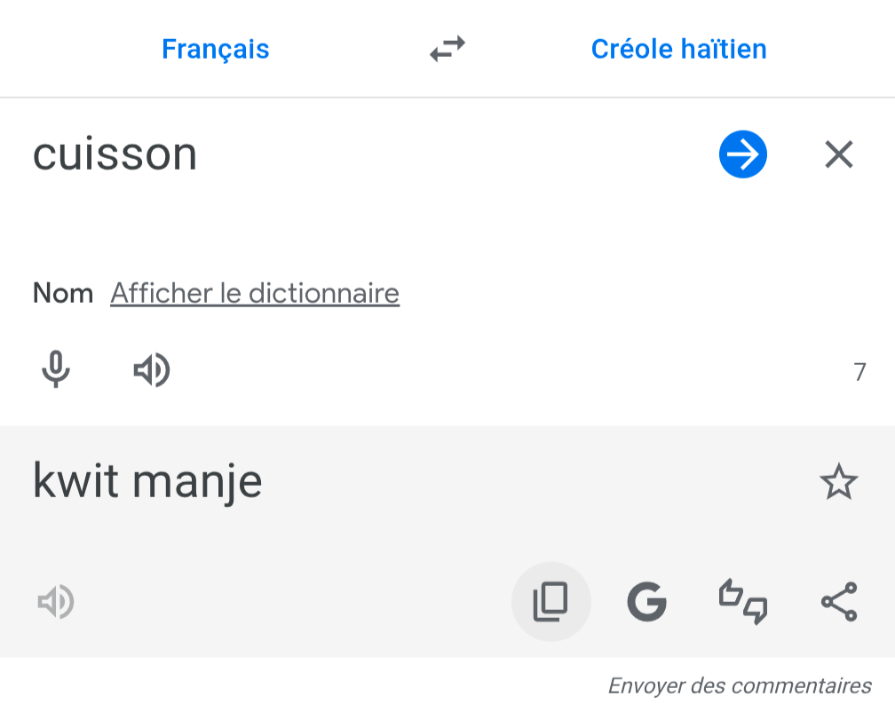Search the translation with Google icon

pos(646,603)
